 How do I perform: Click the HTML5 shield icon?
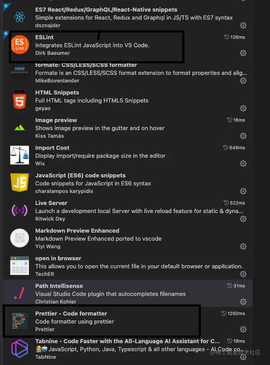(20, 100)
